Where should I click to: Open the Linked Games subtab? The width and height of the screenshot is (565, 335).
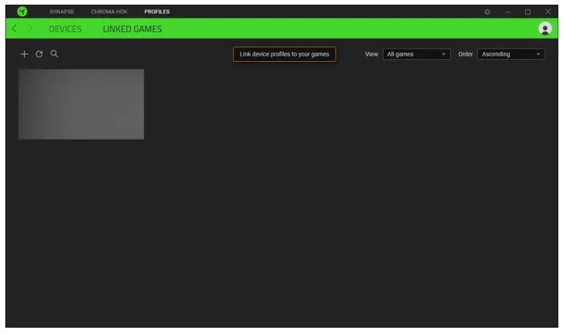pos(132,29)
